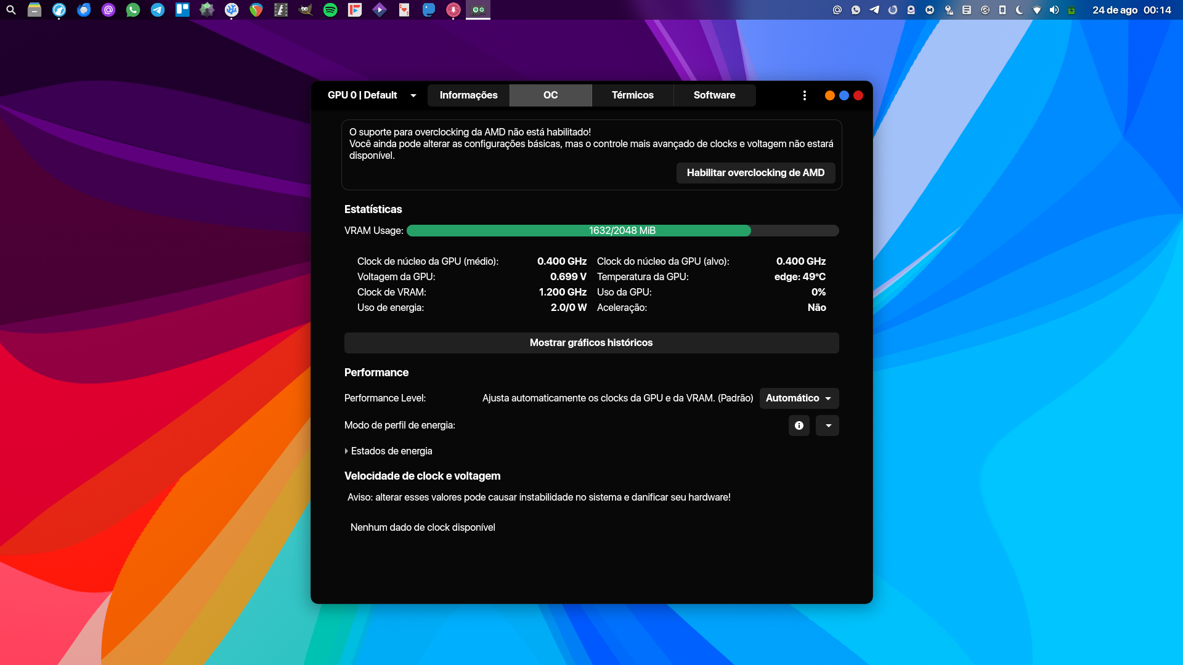Open the energy profile mode dropdown arrow
The height and width of the screenshot is (665, 1183).
point(827,425)
